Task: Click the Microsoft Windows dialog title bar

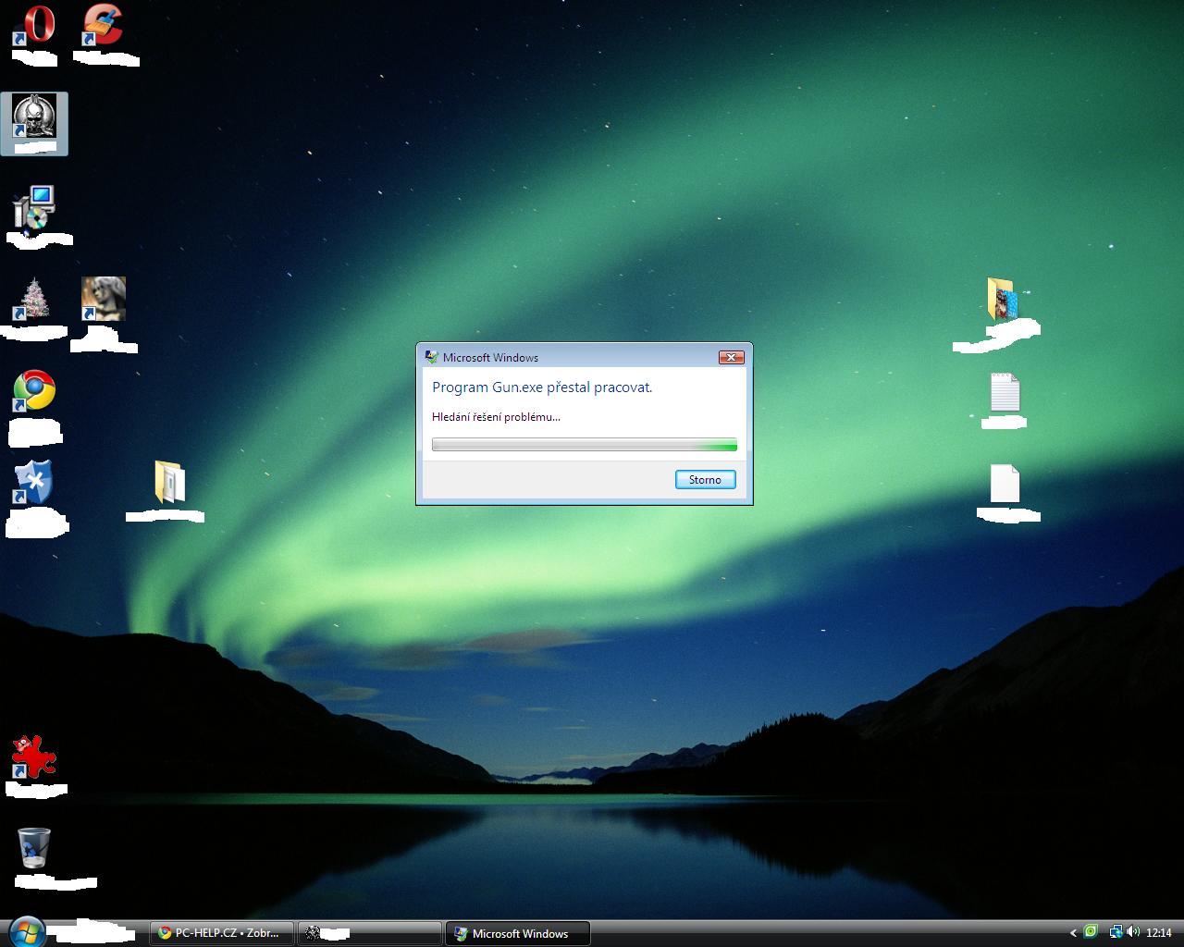Action: (x=569, y=357)
